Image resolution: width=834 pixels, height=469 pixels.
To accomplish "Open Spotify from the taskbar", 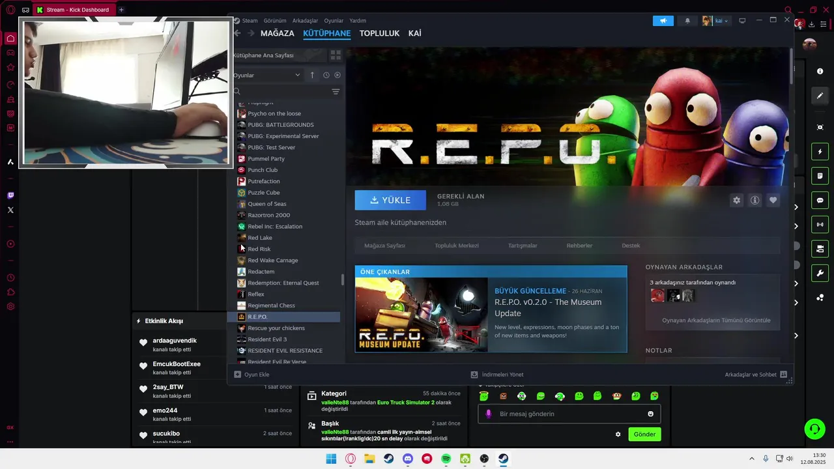I will tap(446, 459).
